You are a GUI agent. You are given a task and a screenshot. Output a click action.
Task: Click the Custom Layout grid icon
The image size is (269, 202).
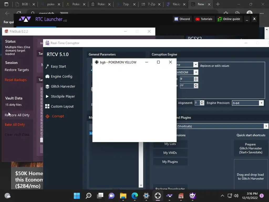47,106
